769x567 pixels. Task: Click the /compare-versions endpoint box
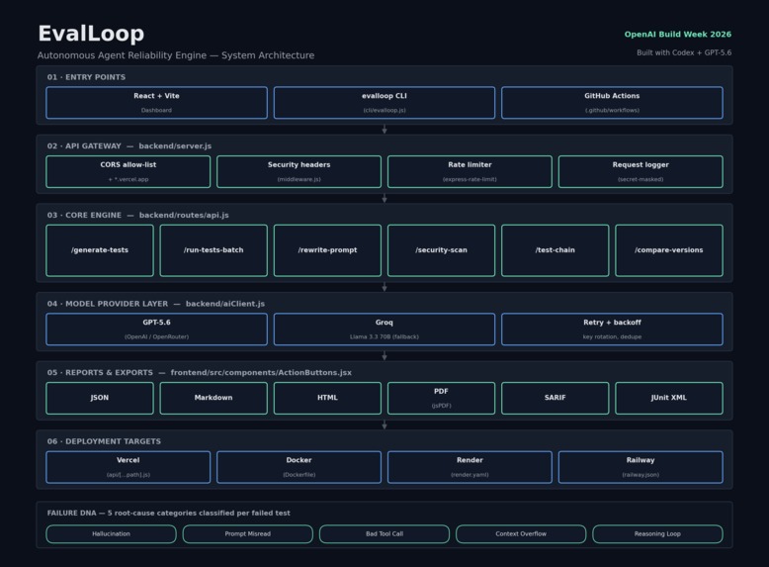click(x=669, y=250)
